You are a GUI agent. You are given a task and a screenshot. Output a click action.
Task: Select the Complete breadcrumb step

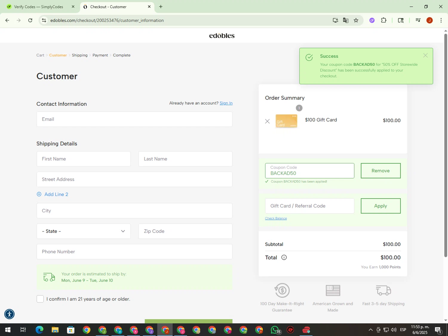point(122,55)
